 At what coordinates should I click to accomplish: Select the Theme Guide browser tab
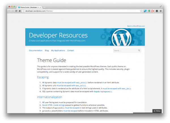[x=29, y=7]
